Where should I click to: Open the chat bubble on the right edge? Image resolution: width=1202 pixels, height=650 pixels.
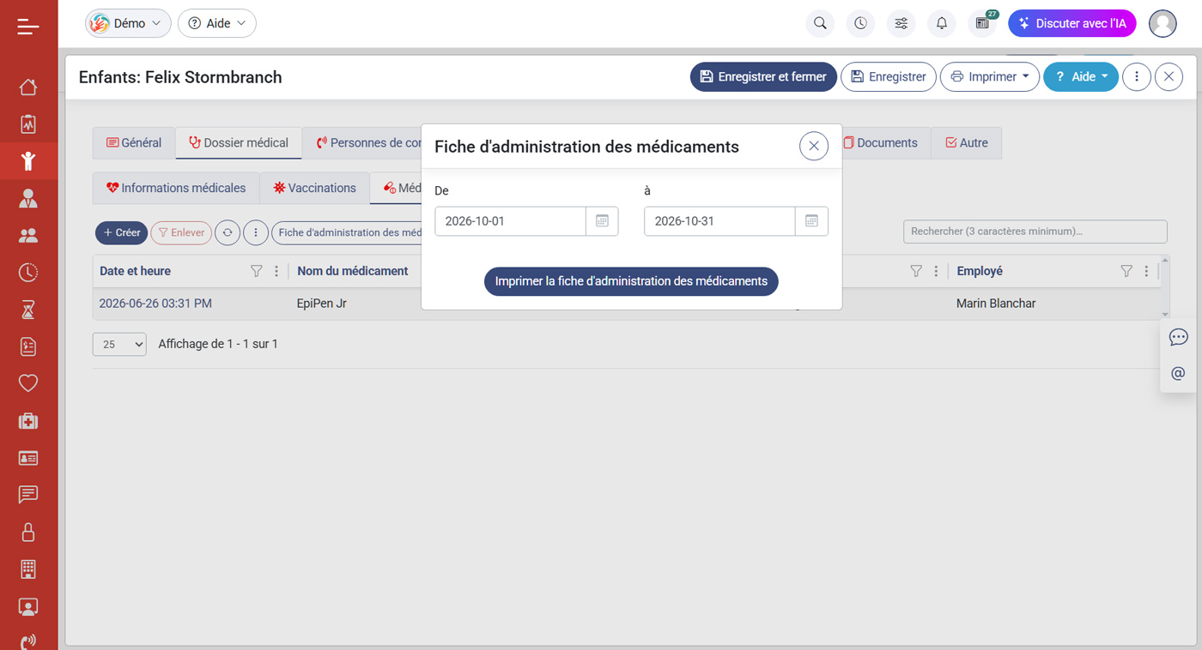[1178, 337]
